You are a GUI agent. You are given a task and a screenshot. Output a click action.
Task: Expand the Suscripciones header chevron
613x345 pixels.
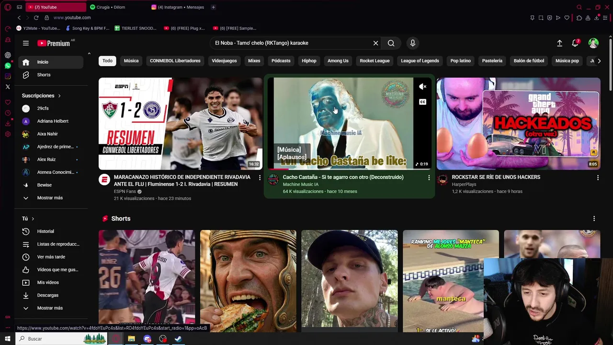[59, 96]
